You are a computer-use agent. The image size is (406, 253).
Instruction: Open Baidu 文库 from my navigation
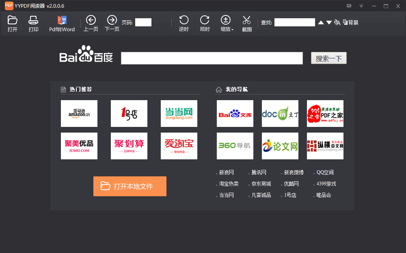coord(235,113)
